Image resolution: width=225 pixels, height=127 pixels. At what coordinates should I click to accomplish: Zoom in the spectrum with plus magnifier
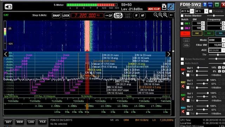(160, 15)
